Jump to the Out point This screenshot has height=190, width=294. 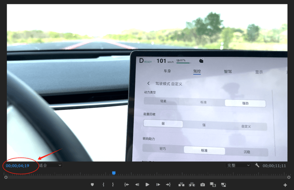coord(168,185)
